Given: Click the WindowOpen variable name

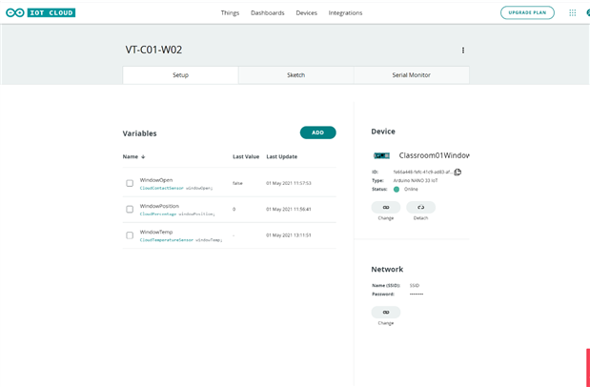Looking at the screenshot, I should pos(156,180).
